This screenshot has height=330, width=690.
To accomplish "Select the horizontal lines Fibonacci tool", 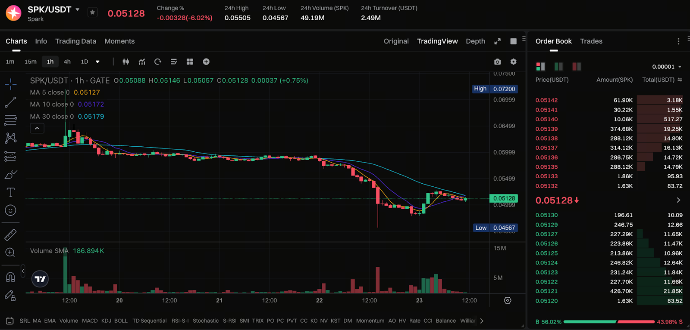I will pyautogui.click(x=10, y=120).
